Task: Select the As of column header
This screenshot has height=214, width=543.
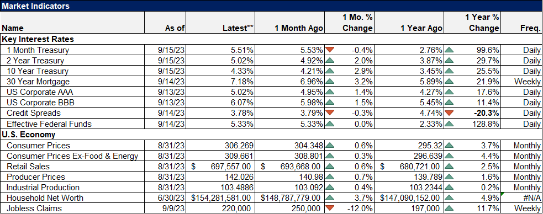Action: tap(165, 23)
